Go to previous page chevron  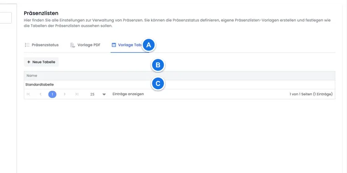pos(40,94)
